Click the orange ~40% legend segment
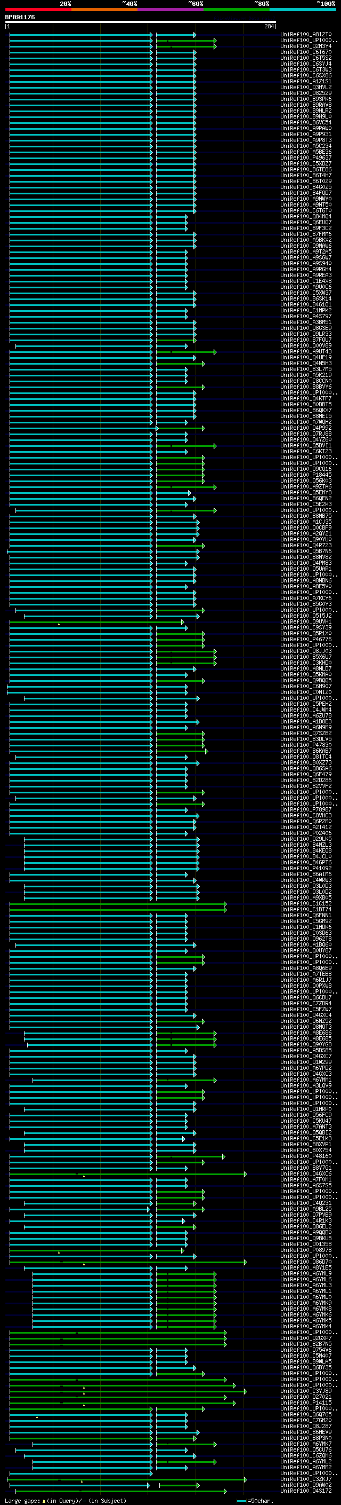The height and width of the screenshot is (1505, 341). click(105, 10)
